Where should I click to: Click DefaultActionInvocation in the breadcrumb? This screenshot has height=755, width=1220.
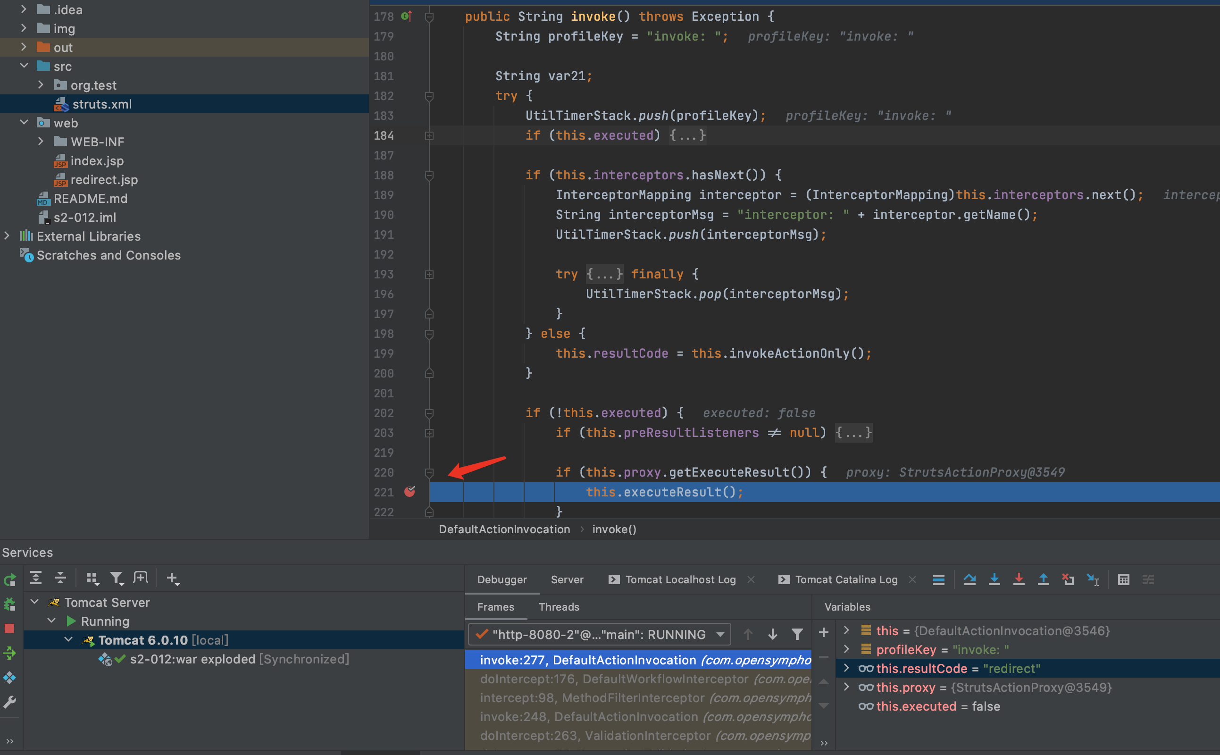(x=504, y=529)
